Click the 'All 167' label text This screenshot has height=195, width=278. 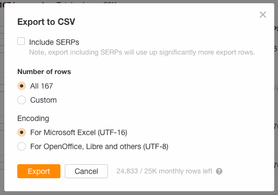42,86
